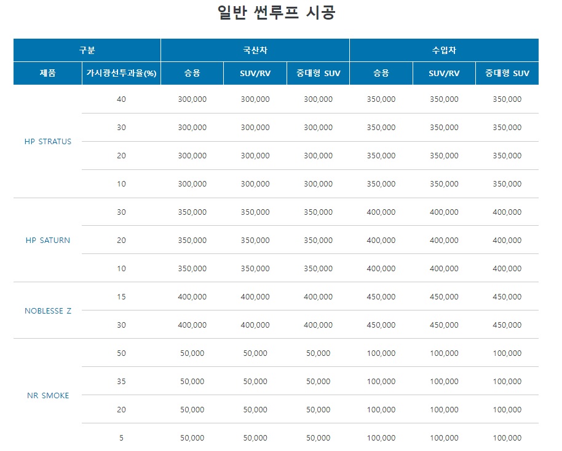Open the HP SATURN product link
This screenshot has width=562, height=451.
[48, 240]
